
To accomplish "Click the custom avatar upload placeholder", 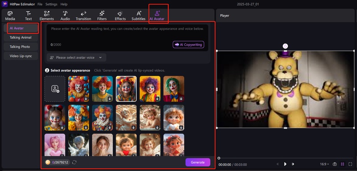I will click(55, 89).
